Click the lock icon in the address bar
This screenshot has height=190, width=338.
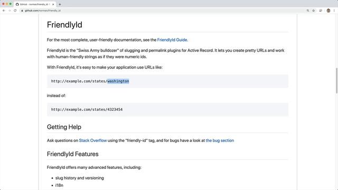22,11
